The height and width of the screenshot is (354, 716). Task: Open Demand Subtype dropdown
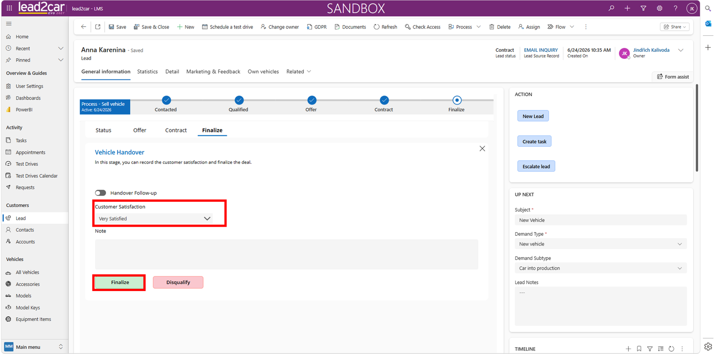[601, 268]
